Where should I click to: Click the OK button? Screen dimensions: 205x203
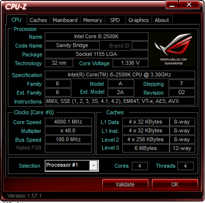click(175, 184)
